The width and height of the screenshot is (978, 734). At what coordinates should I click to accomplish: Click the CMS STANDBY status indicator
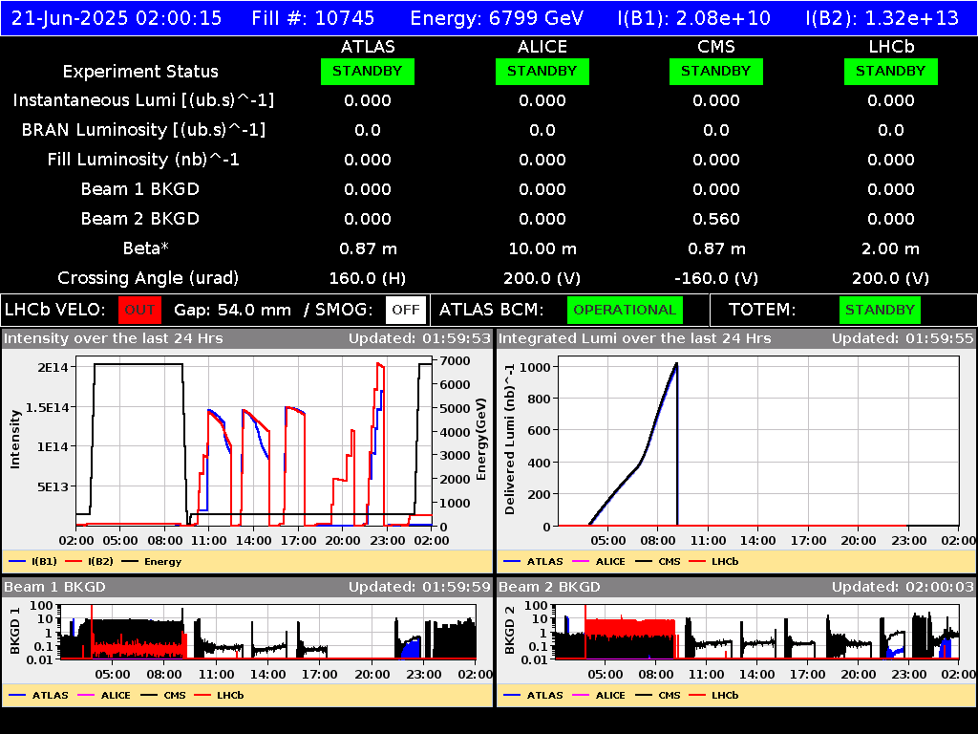[716, 72]
